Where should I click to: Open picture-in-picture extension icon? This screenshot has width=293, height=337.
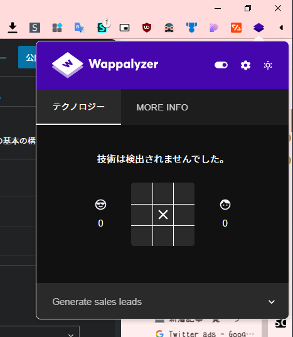click(x=124, y=28)
